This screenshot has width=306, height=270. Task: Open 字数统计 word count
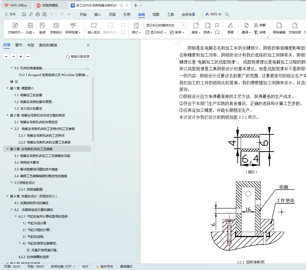tap(56, 29)
